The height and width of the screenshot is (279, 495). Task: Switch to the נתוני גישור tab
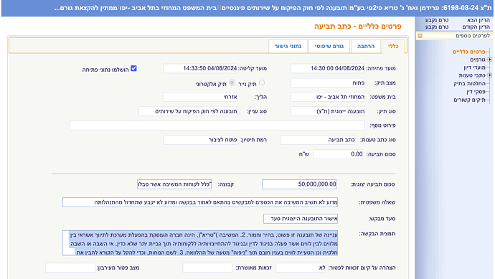pyautogui.click(x=288, y=47)
